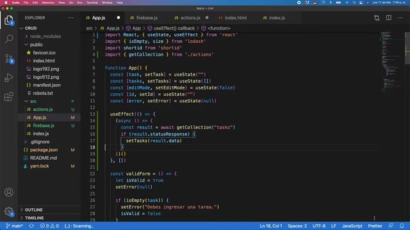
Task: Open robots.txt file
Action: [x=43, y=93]
